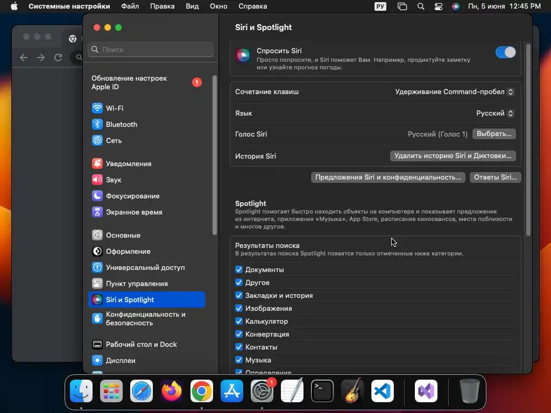
Task: Open Trash from the Dock
Action: 469,391
